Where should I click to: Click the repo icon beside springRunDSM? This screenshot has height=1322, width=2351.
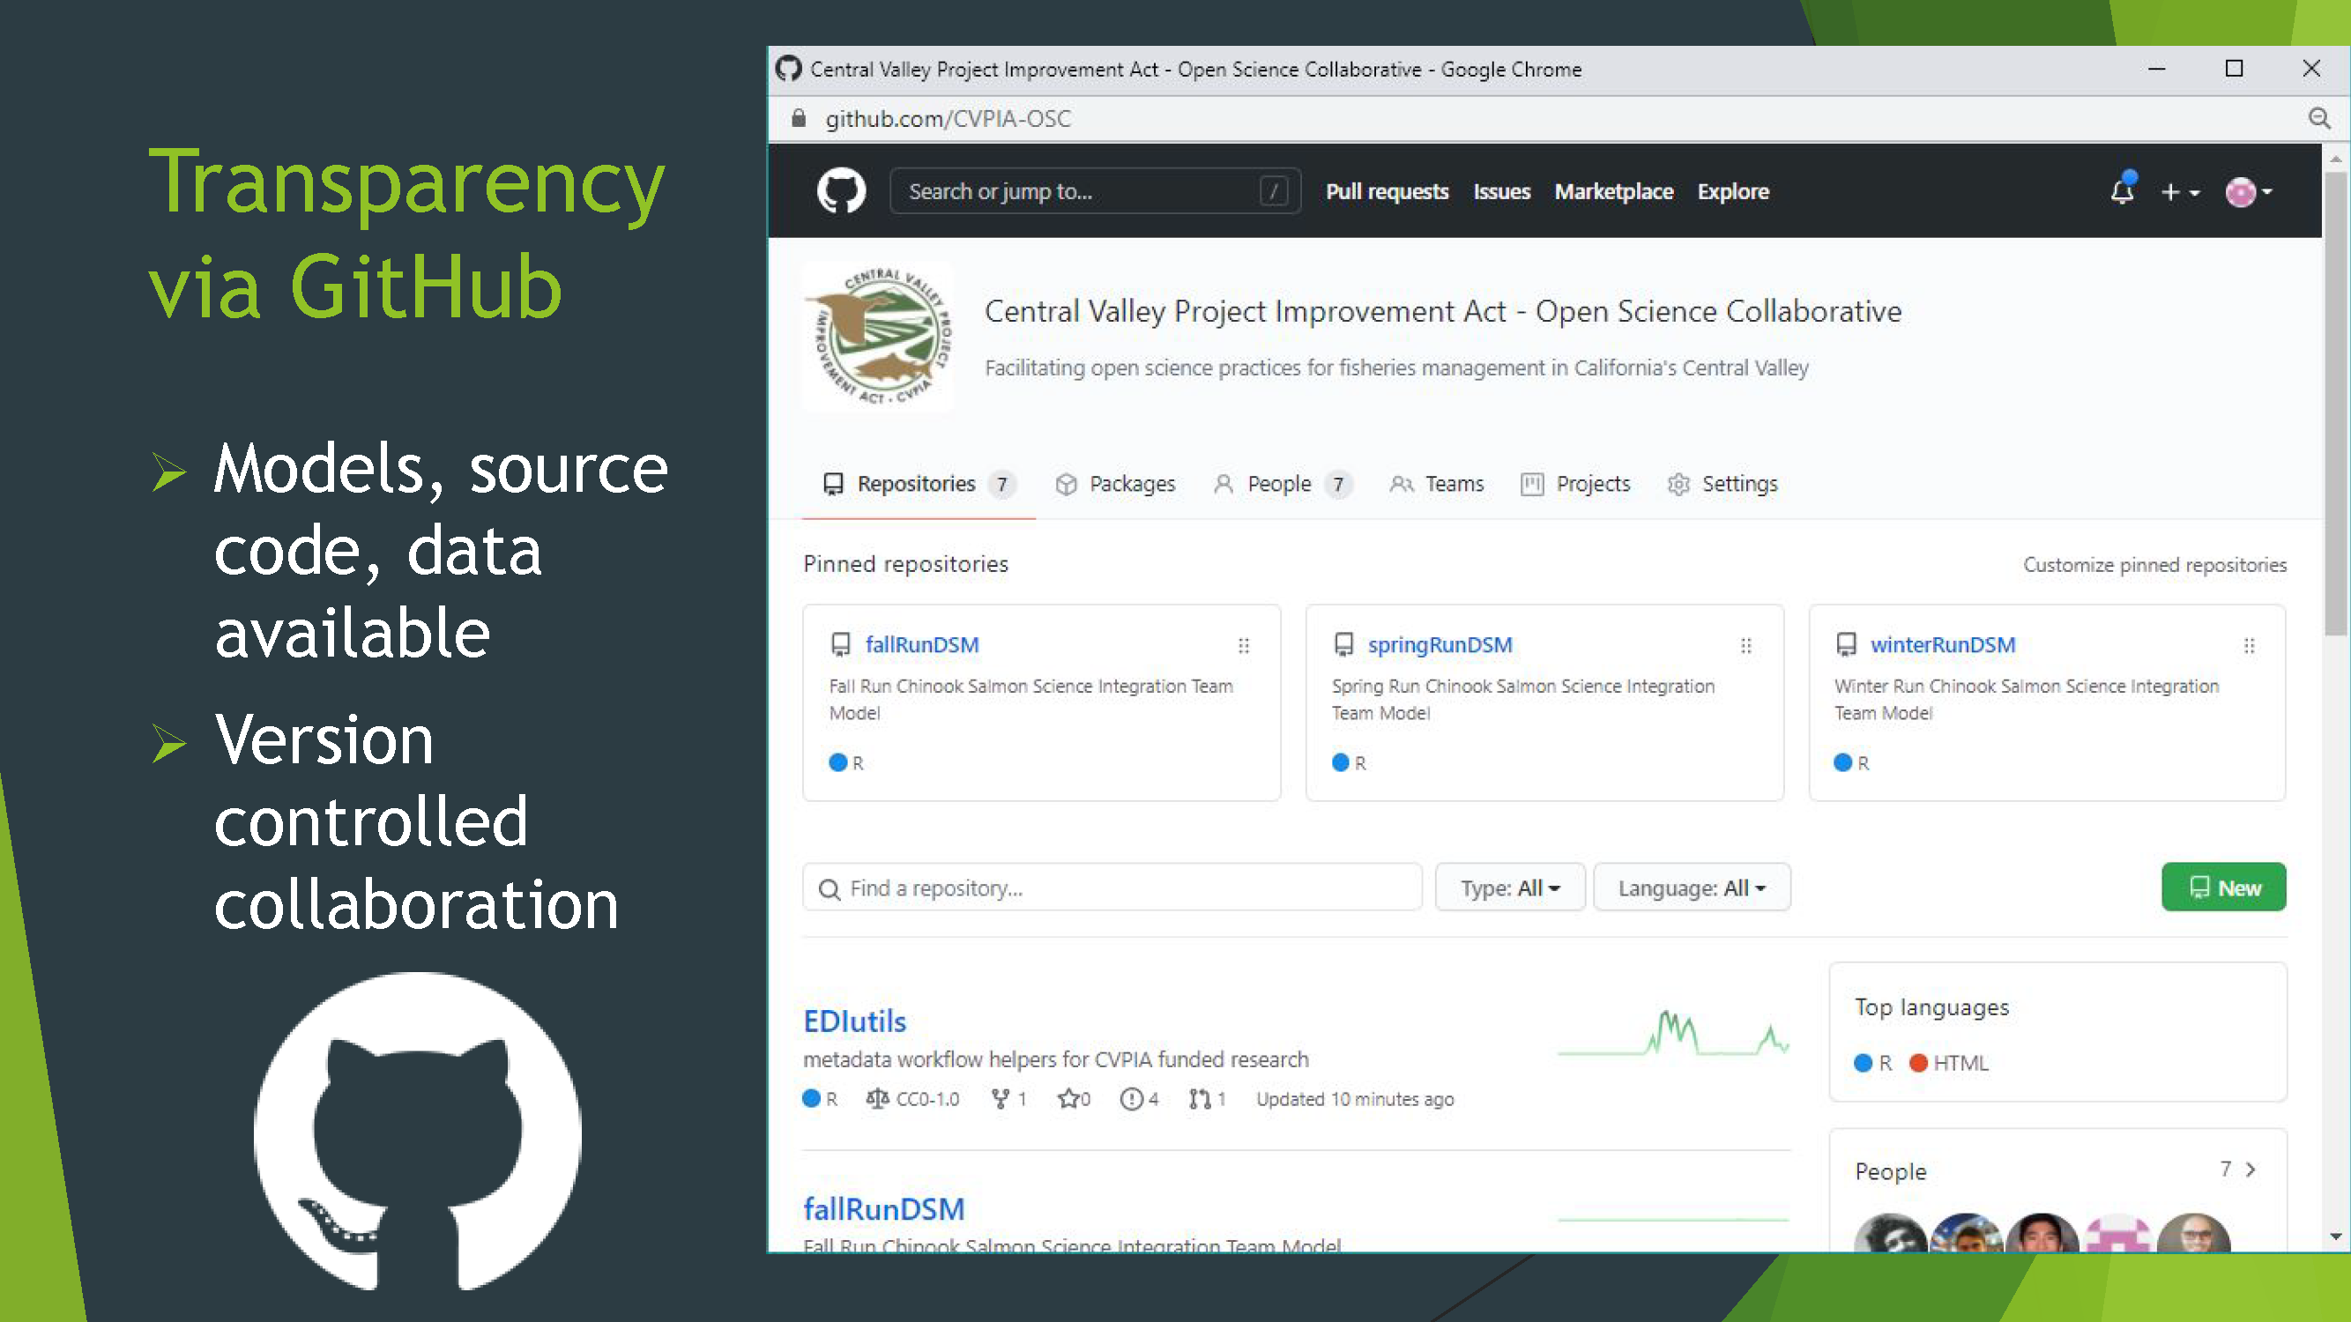click(1343, 645)
